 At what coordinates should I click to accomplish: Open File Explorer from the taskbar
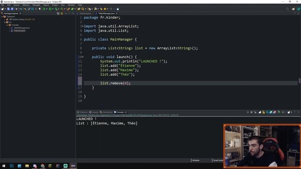point(27,166)
